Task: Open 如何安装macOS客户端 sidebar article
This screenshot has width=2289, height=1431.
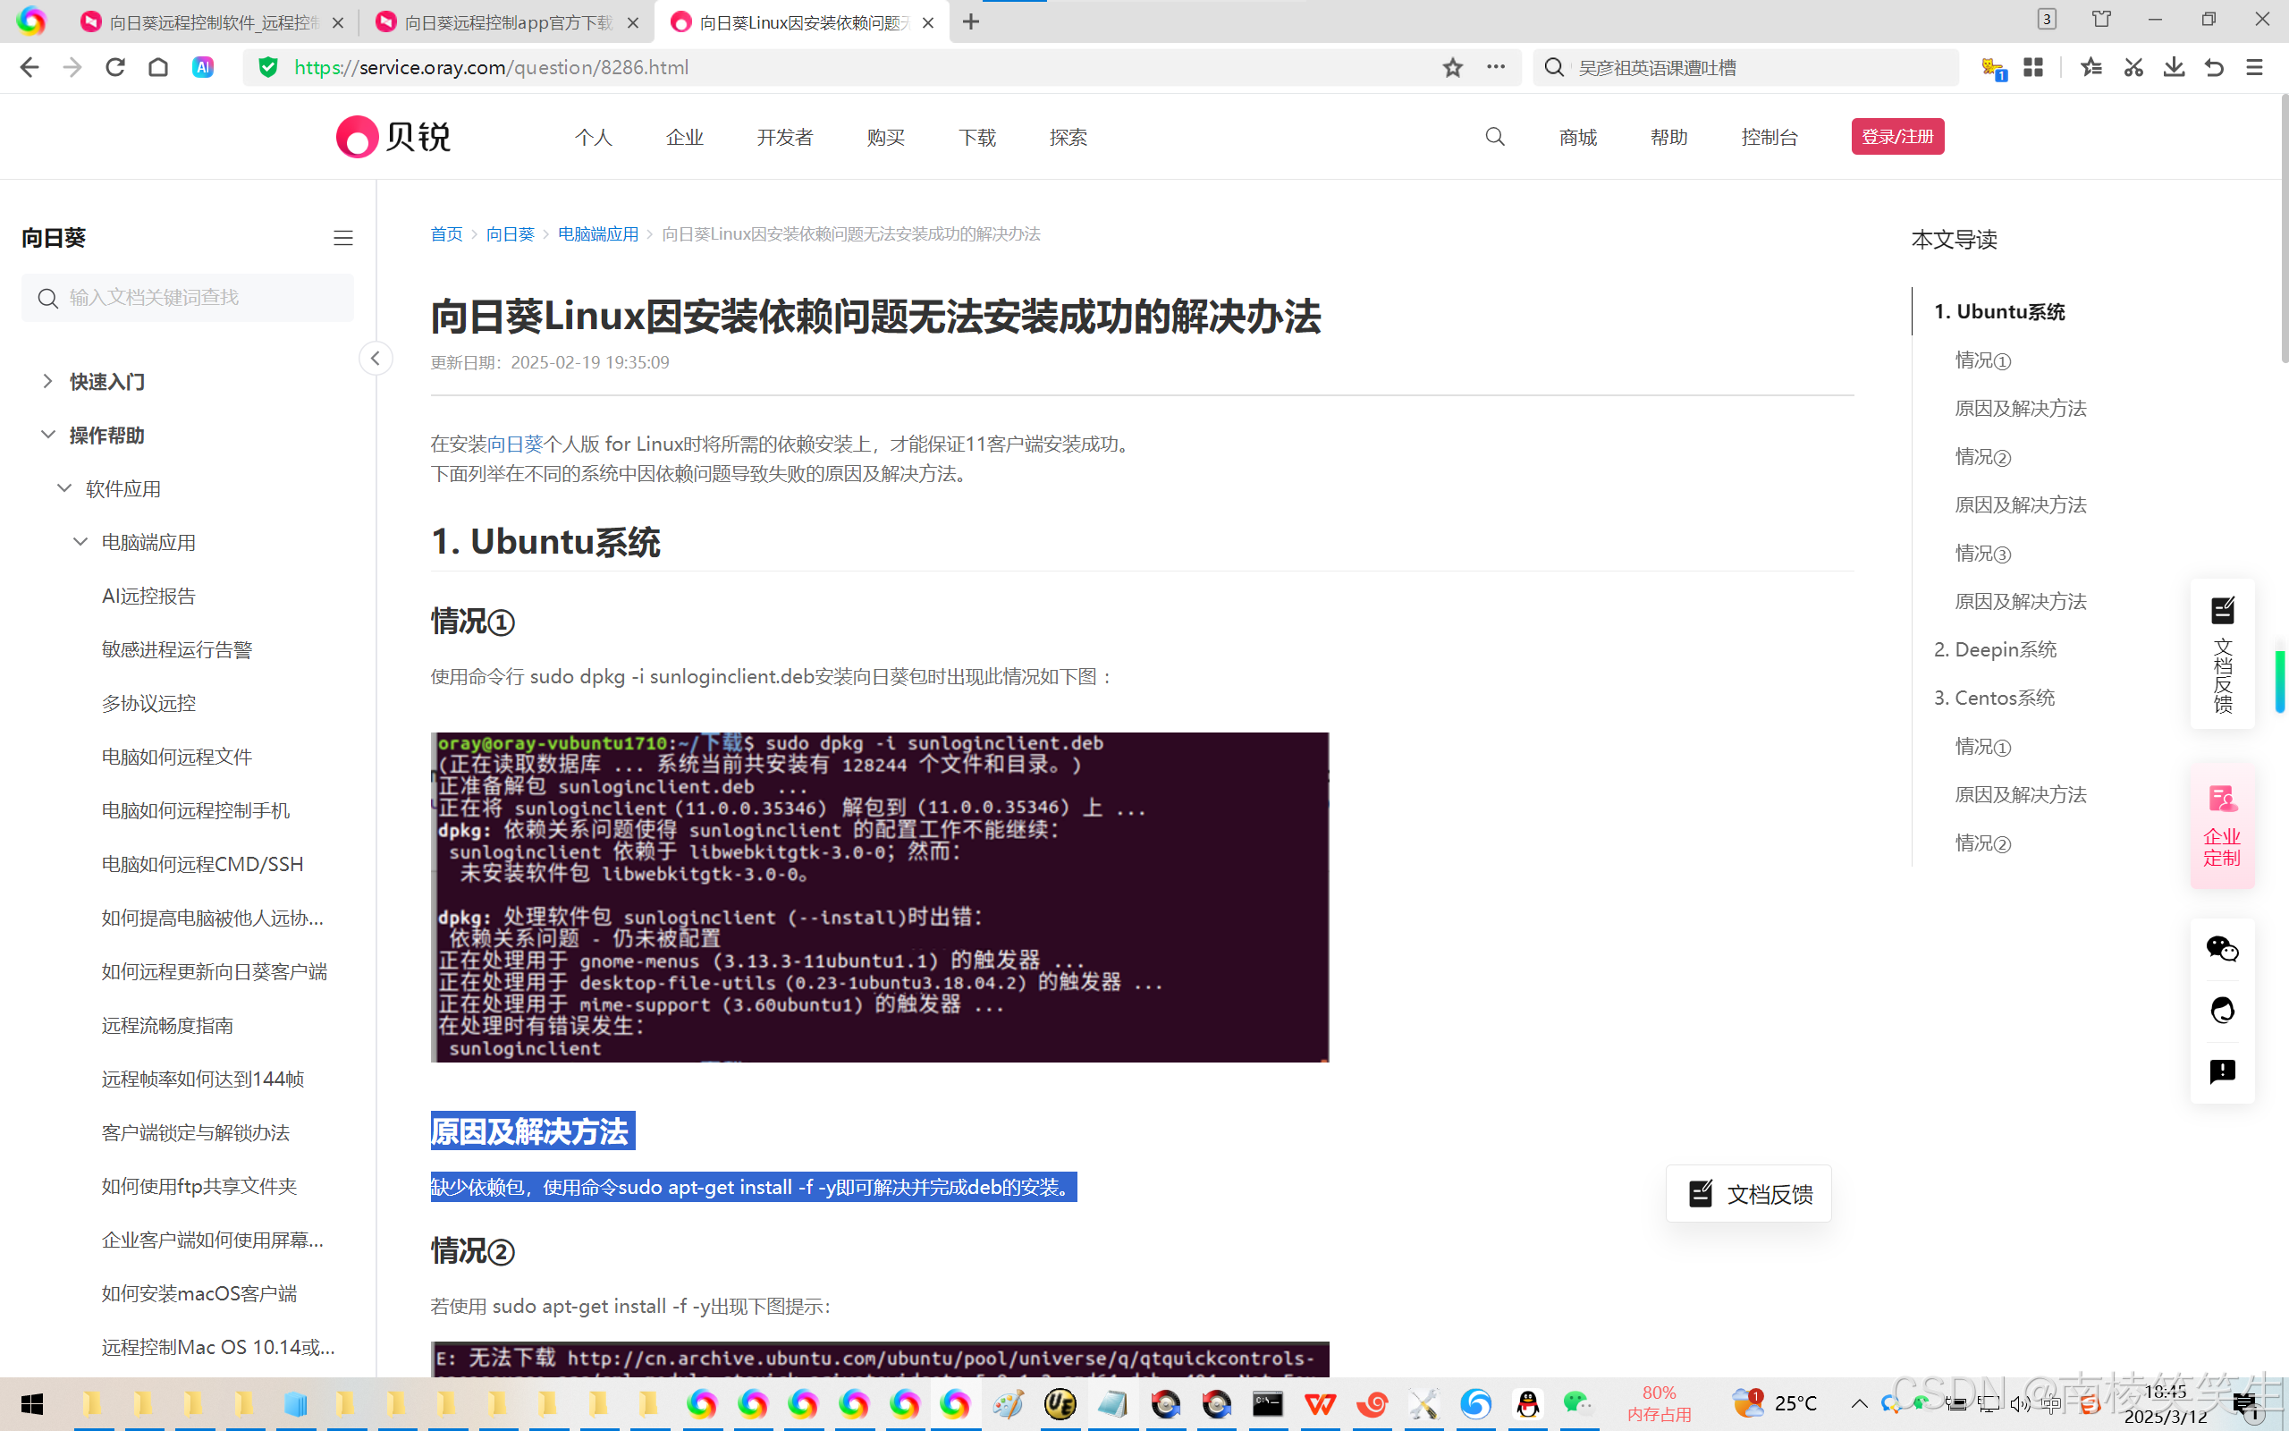Action: 198,1293
